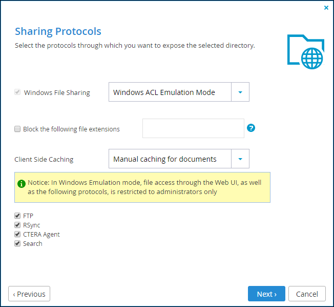Screen dimensions: 334x307
Task: Enable Block the following file extensions
Action: pyautogui.click(x=17, y=129)
